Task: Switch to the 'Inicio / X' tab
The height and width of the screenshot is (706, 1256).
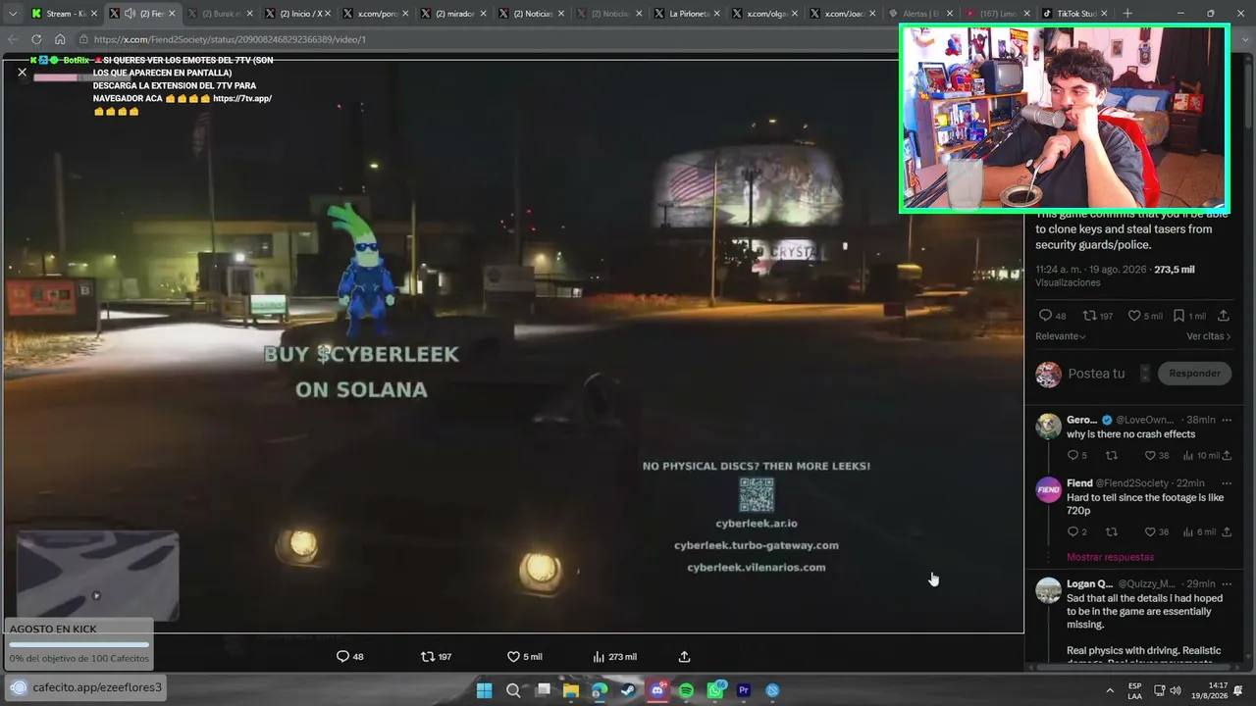Action: (299, 14)
